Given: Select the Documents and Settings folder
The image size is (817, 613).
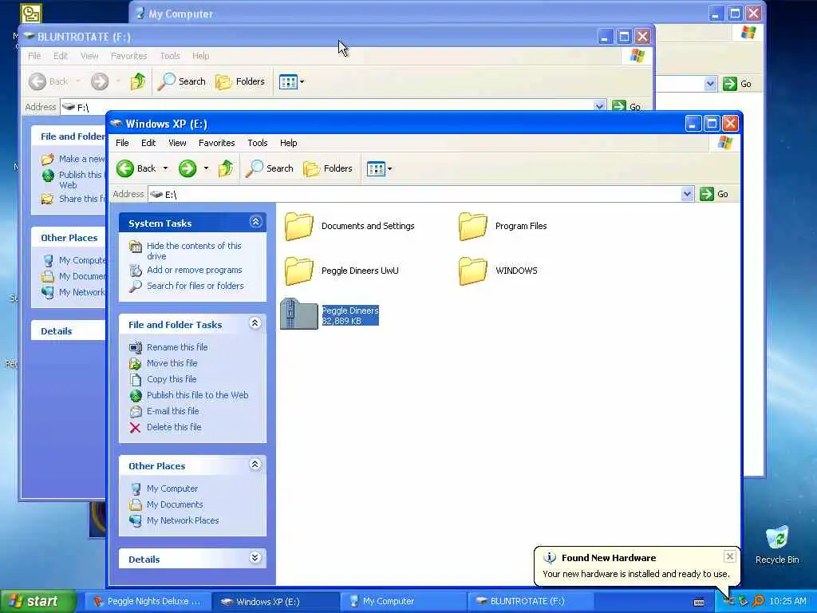Looking at the screenshot, I should click(349, 226).
